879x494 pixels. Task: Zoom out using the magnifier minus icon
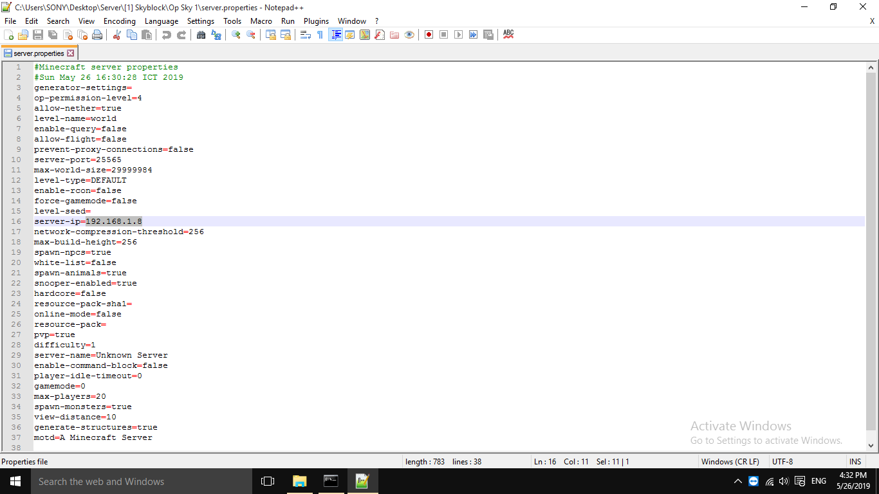click(251, 35)
